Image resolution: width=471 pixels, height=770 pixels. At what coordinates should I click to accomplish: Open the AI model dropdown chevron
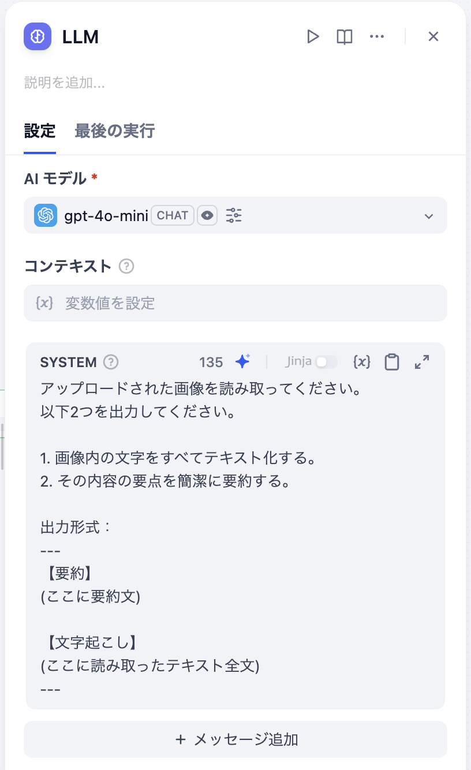click(429, 216)
